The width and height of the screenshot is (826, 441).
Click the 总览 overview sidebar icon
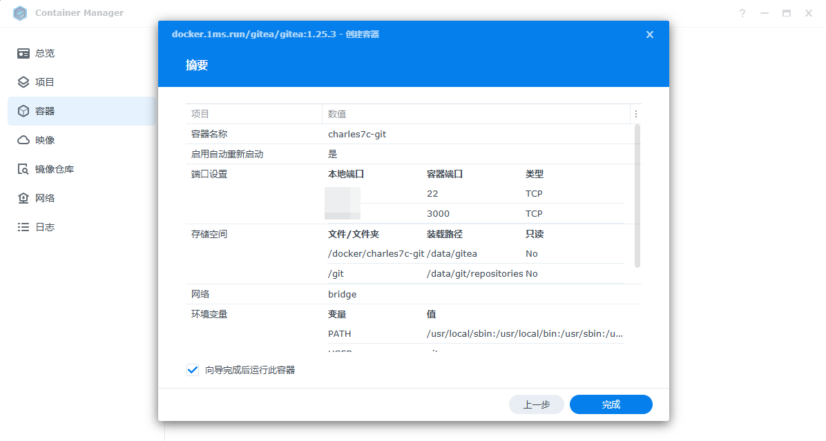23,53
